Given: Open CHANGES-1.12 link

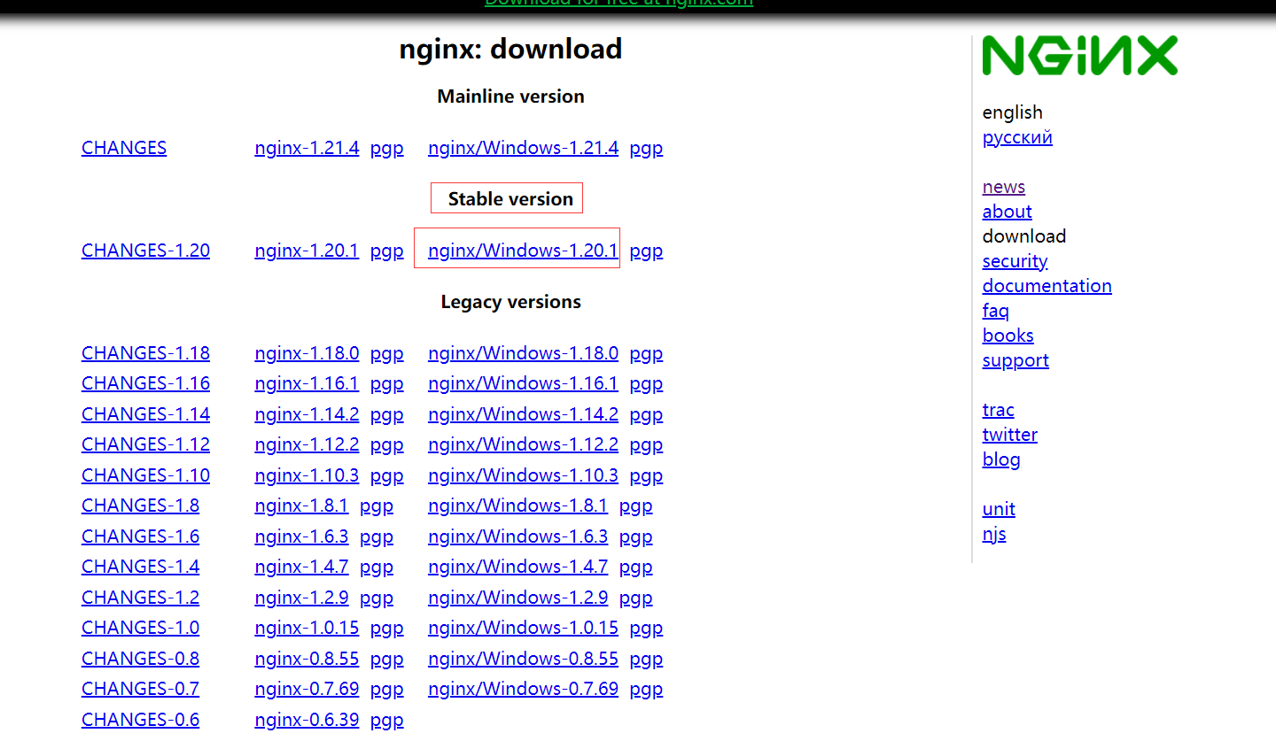Looking at the screenshot, I should (x=145, y=444).
